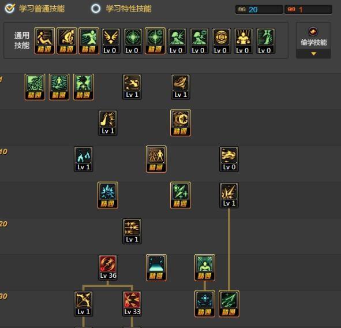Expand the 偷学技能 panel arrow
The width and height of the screenshot is (341, 328).
click(313, 54)
